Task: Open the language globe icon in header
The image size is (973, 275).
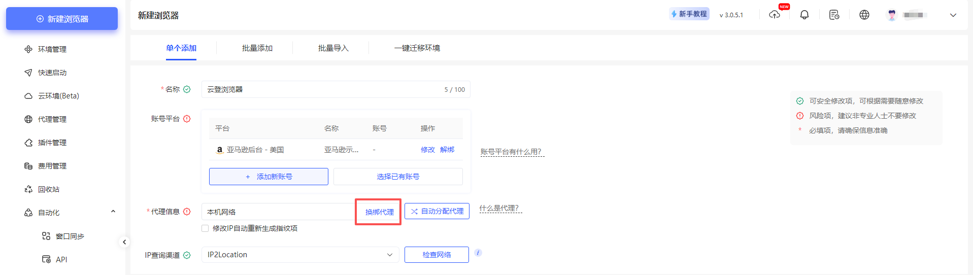Action: coord(864,15)
